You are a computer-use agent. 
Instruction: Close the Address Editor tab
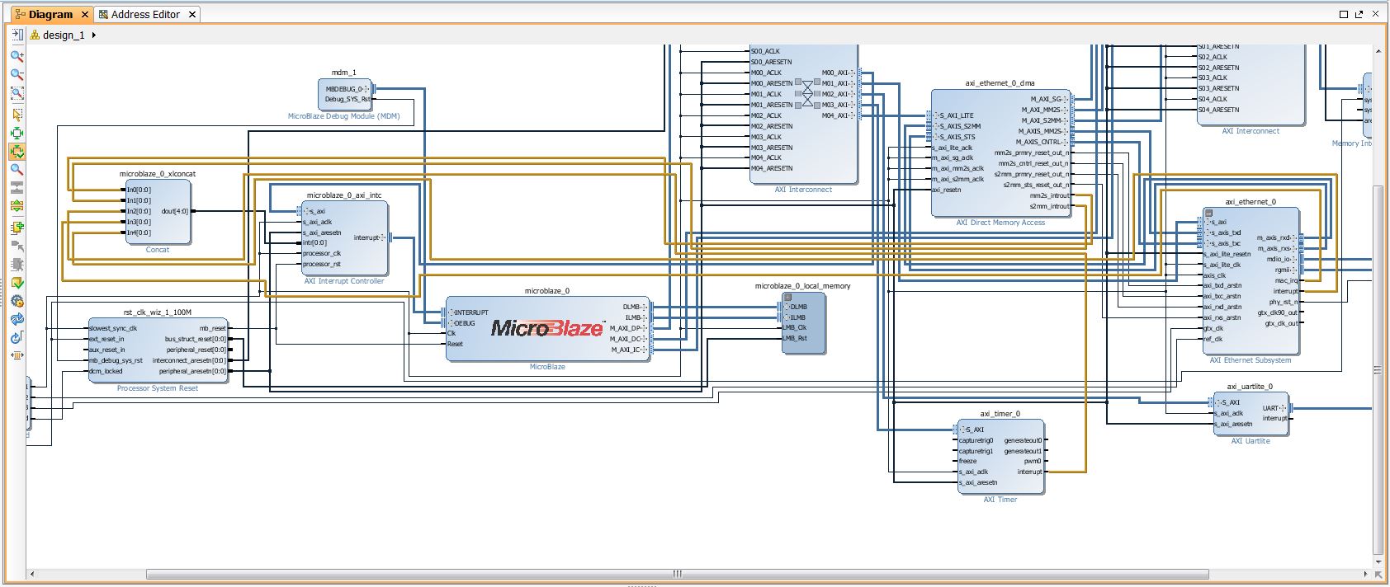(x=192, y=14)
